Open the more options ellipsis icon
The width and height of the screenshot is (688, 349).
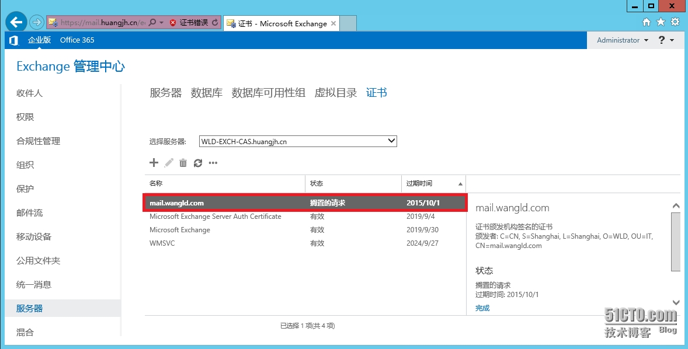coord(213,163)
